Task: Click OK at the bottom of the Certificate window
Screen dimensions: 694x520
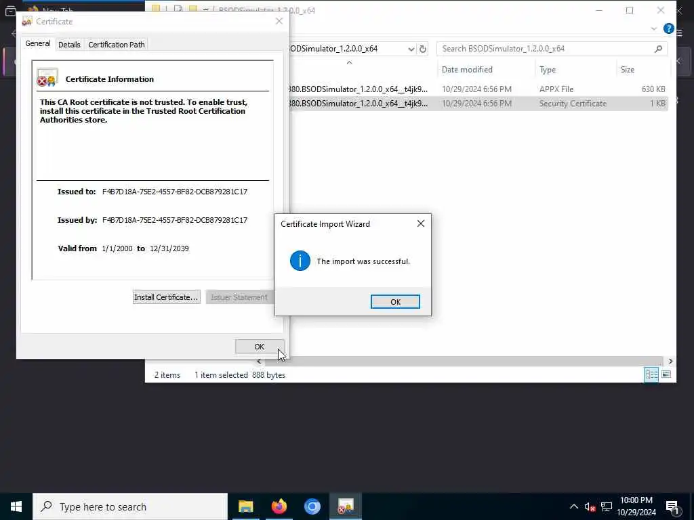Action: pyautogui.click(x=260, y=347)
